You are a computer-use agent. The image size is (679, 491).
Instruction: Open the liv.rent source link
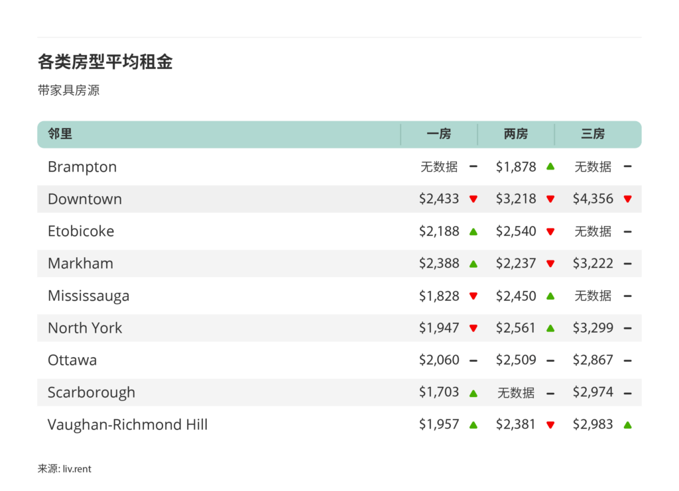(x=77, y=469)
